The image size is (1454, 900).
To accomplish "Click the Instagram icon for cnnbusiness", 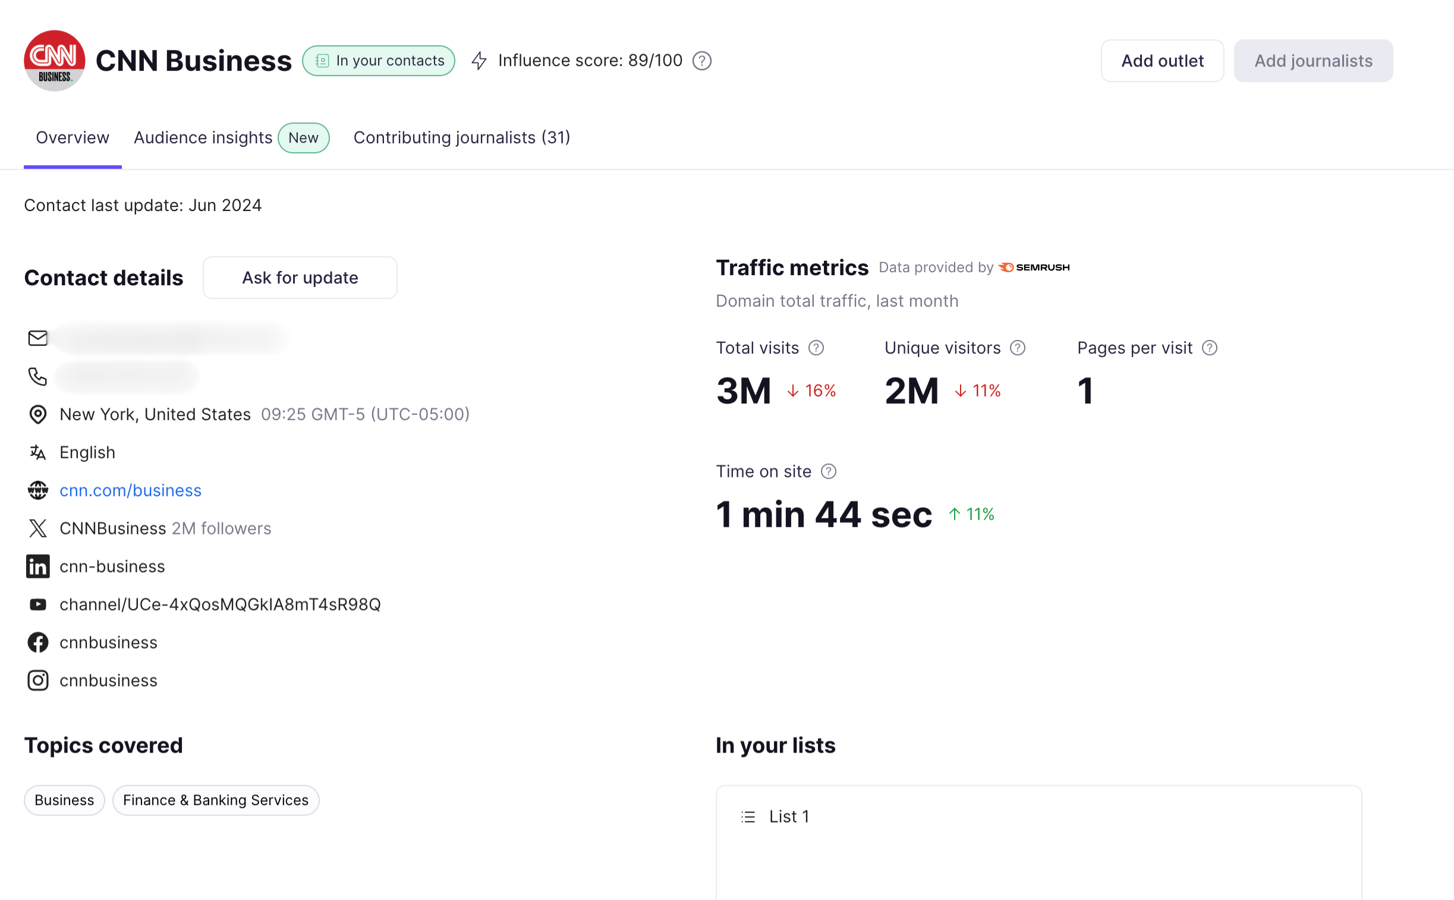I will [x=37, y=681].
